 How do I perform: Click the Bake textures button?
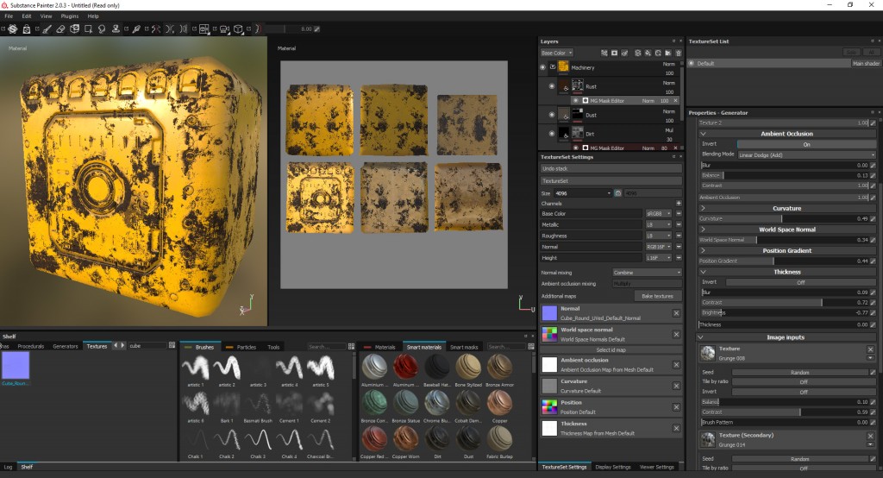[658, 296]
